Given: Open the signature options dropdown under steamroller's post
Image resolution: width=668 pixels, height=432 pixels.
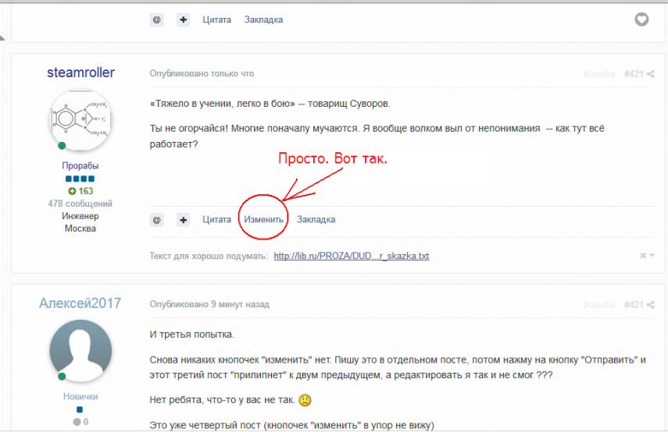Looking at the screenshot, I should [647, 256].
